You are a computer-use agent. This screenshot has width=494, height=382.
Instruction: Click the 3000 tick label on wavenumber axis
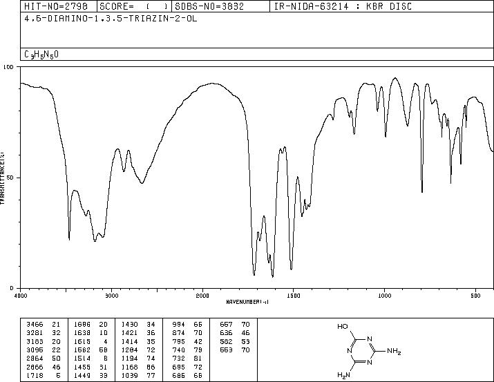tap(111, 296)
